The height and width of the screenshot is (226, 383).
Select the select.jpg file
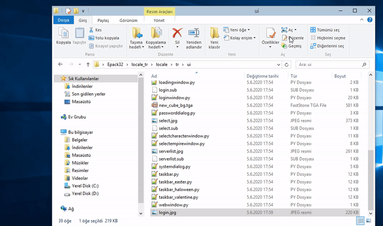(x=168, y=120)
